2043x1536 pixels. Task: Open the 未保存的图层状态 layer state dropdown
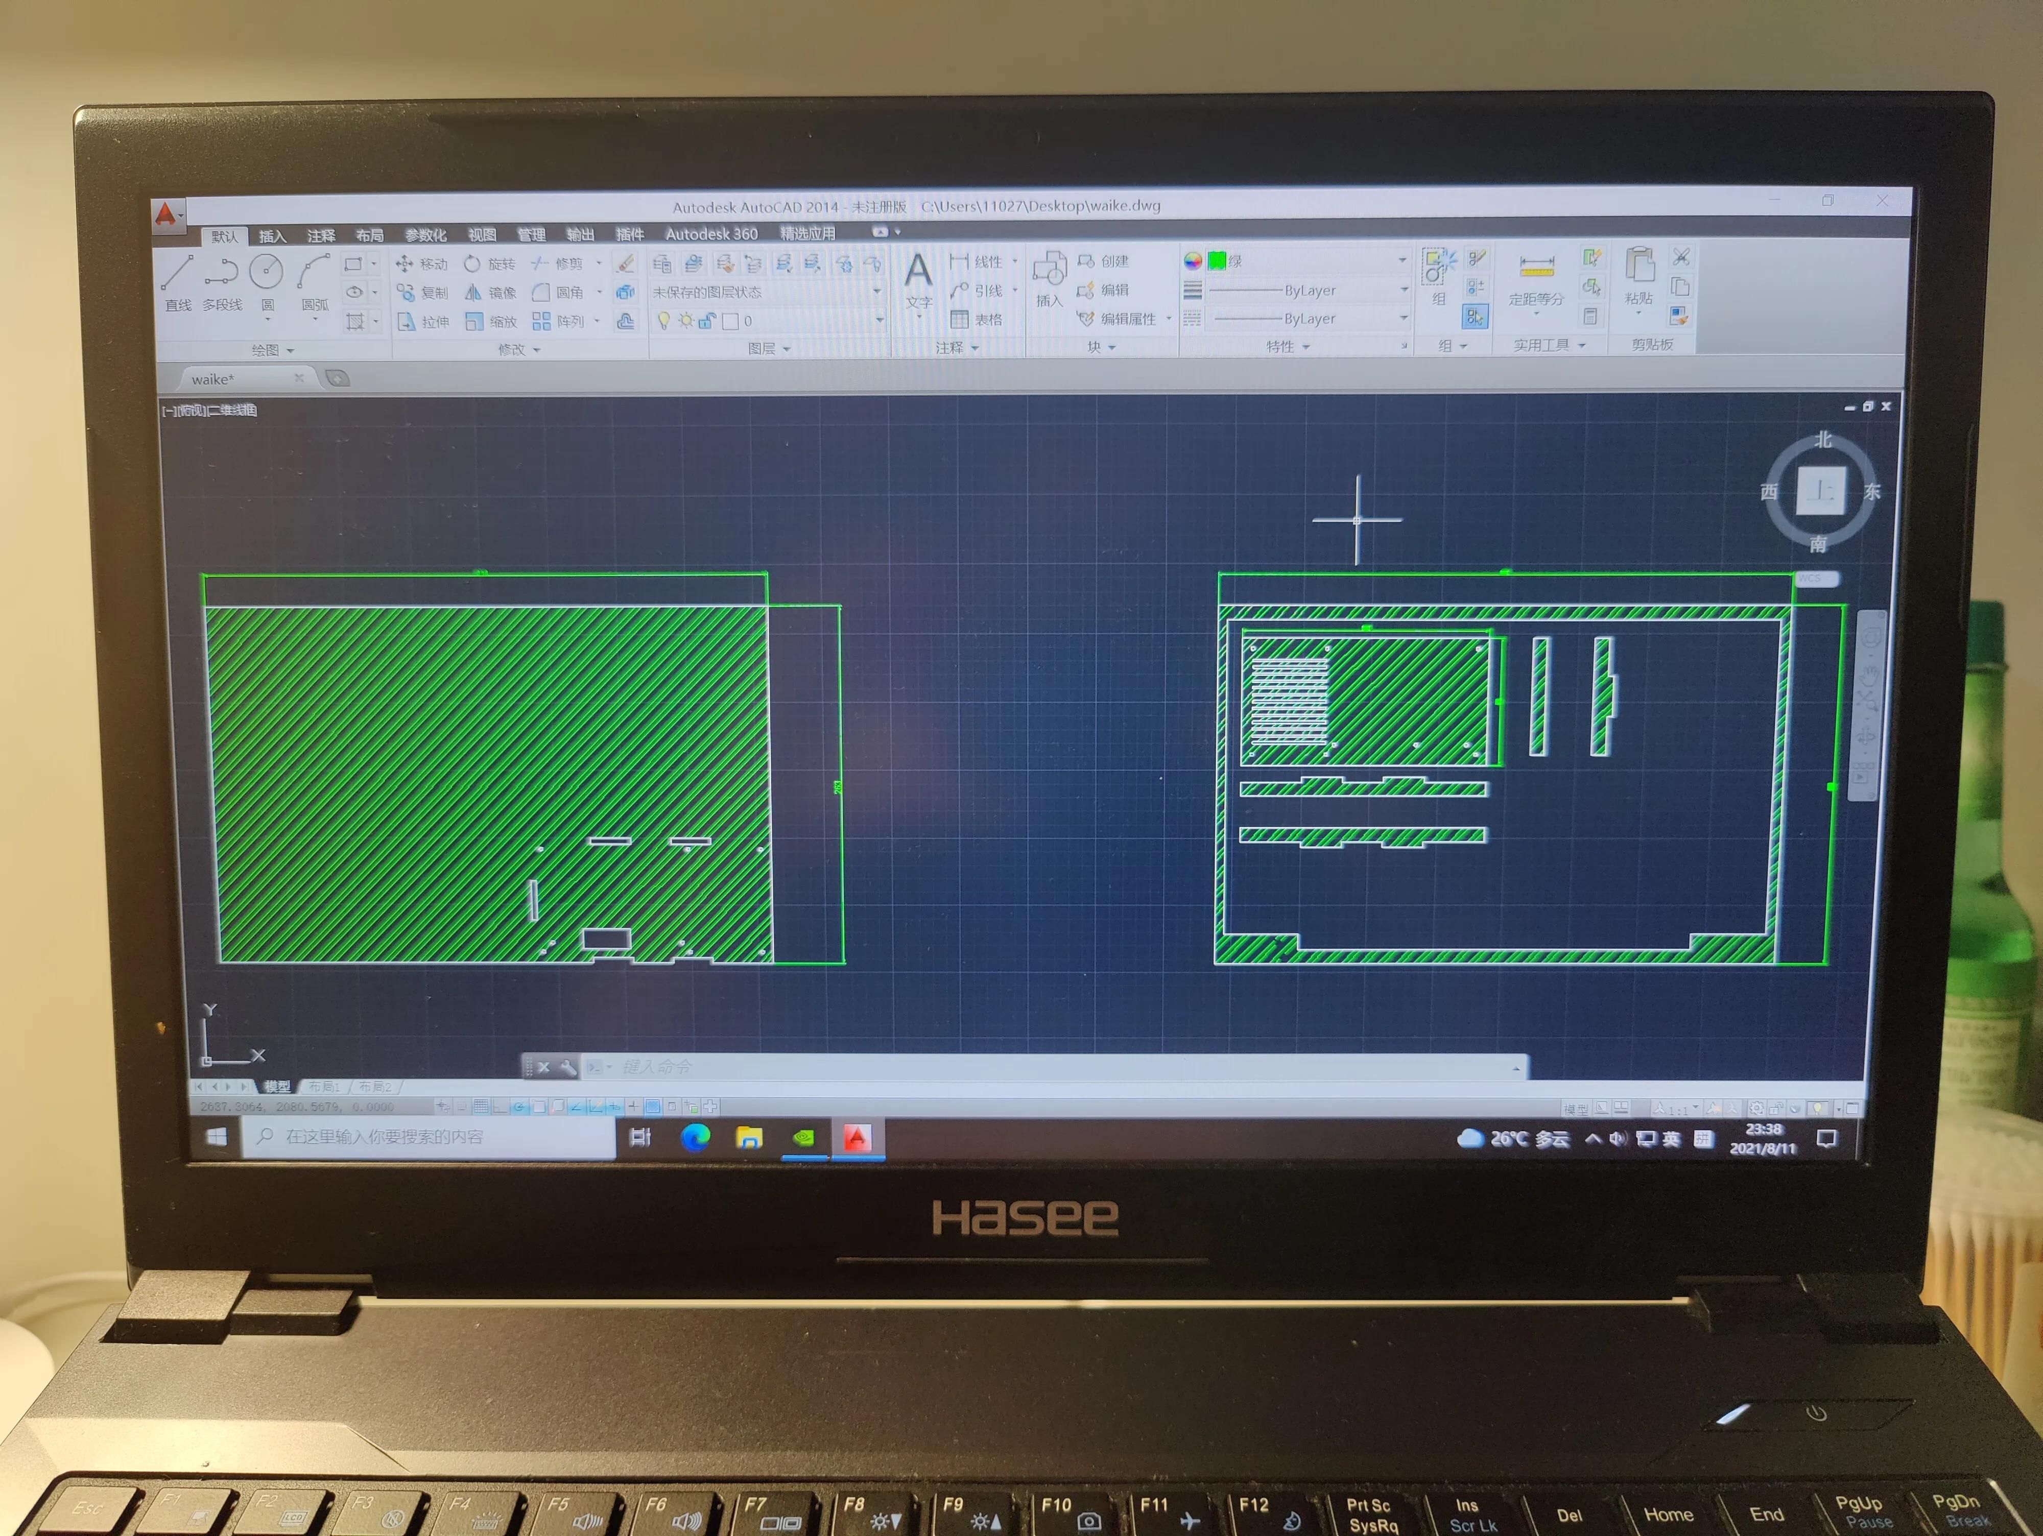tap(767, 292)
